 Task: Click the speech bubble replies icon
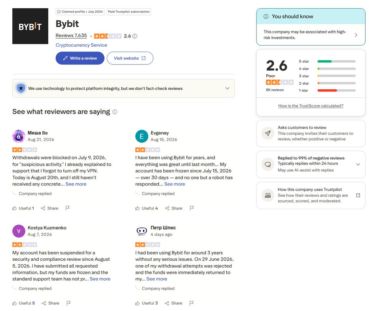click(268, 164)
